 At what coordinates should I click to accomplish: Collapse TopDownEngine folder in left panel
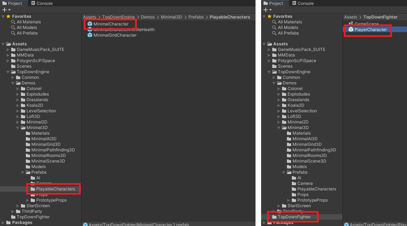point(8,72)
